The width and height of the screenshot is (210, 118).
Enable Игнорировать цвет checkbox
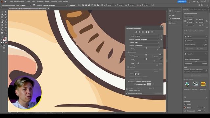click(x=135, y=84)
